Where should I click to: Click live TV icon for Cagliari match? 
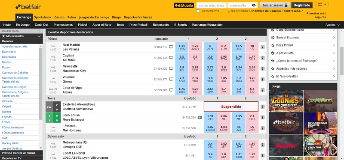171,58
